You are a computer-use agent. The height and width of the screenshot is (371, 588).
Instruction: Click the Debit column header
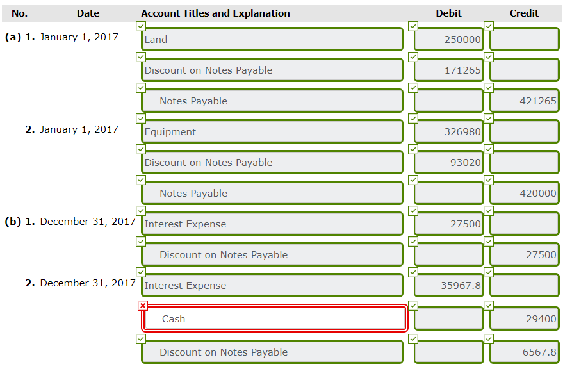tap(448, 13)
